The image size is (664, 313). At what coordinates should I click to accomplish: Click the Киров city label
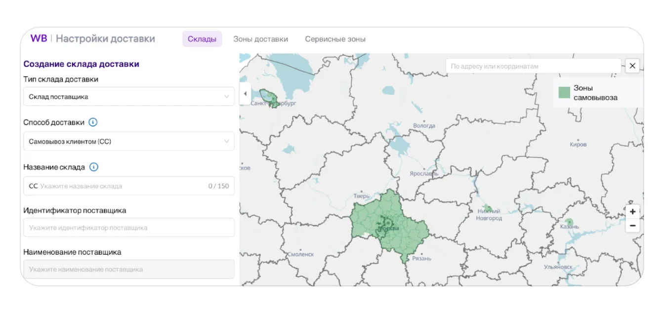click(x=578, y=145)
